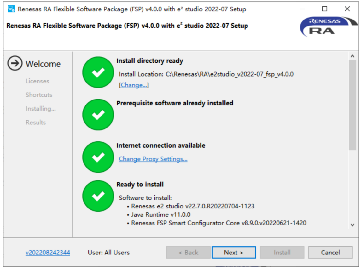Click the green checkmark beside Internet connection available

(98, 157)
